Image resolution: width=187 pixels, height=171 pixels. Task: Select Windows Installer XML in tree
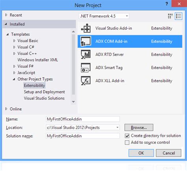point(38,60)
